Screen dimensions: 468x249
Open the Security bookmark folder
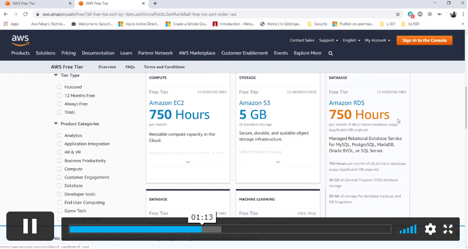[x=317, y=24]
